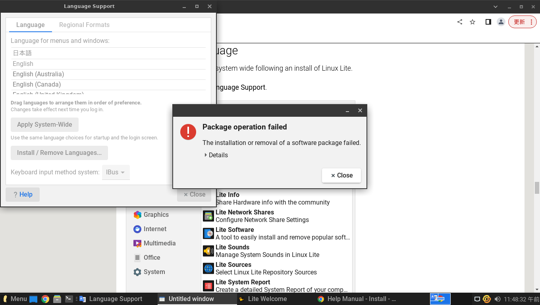Open Google Chrome from the taskbar
The height and width of the screenshot is (305, 540).
(45, 299)
